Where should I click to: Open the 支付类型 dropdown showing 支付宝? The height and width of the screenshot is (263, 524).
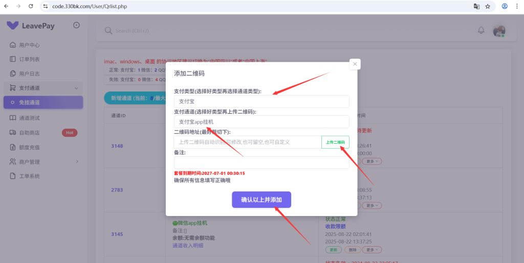pos(261,101)
